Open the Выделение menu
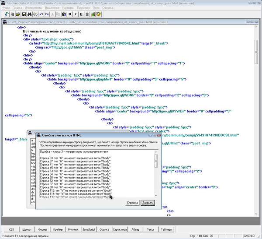 52,8
